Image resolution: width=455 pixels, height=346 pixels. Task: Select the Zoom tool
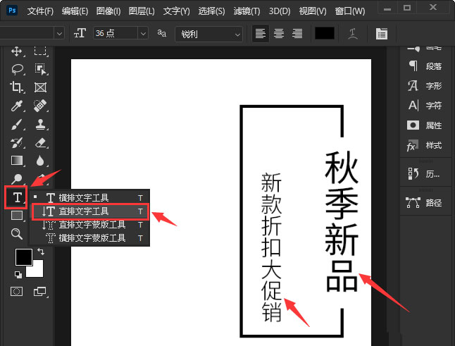point(16,233)
